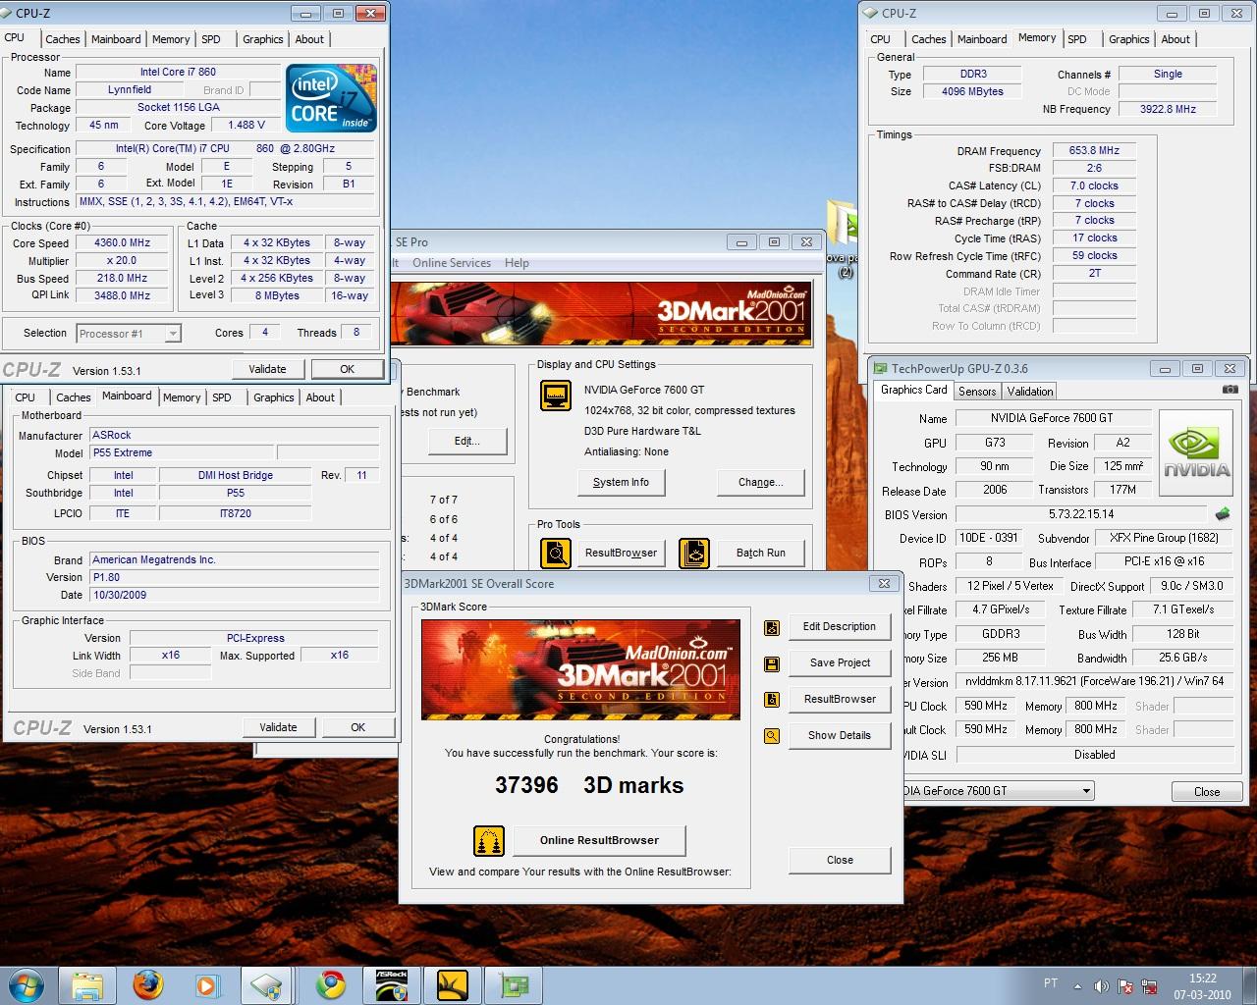Launch Google Chrome from the taskbar
This screenshot has height=1005, width=1257.
[x=331, y=985]
